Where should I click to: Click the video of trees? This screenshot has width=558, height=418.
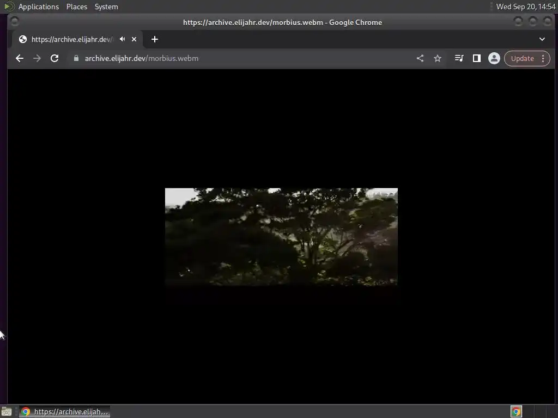pyautogui.click(x=281, y=236)
